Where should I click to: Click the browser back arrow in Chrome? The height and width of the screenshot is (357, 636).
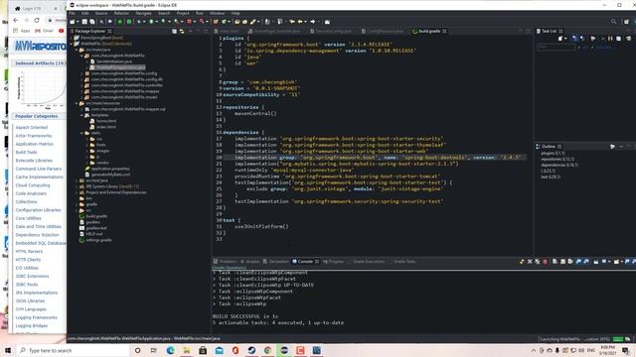pos(16,20)
